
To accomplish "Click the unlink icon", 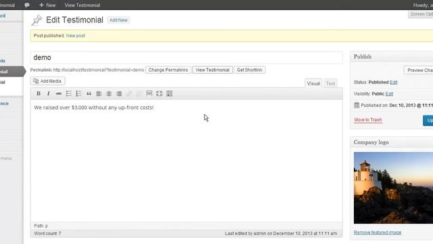I will pos(139,94).
